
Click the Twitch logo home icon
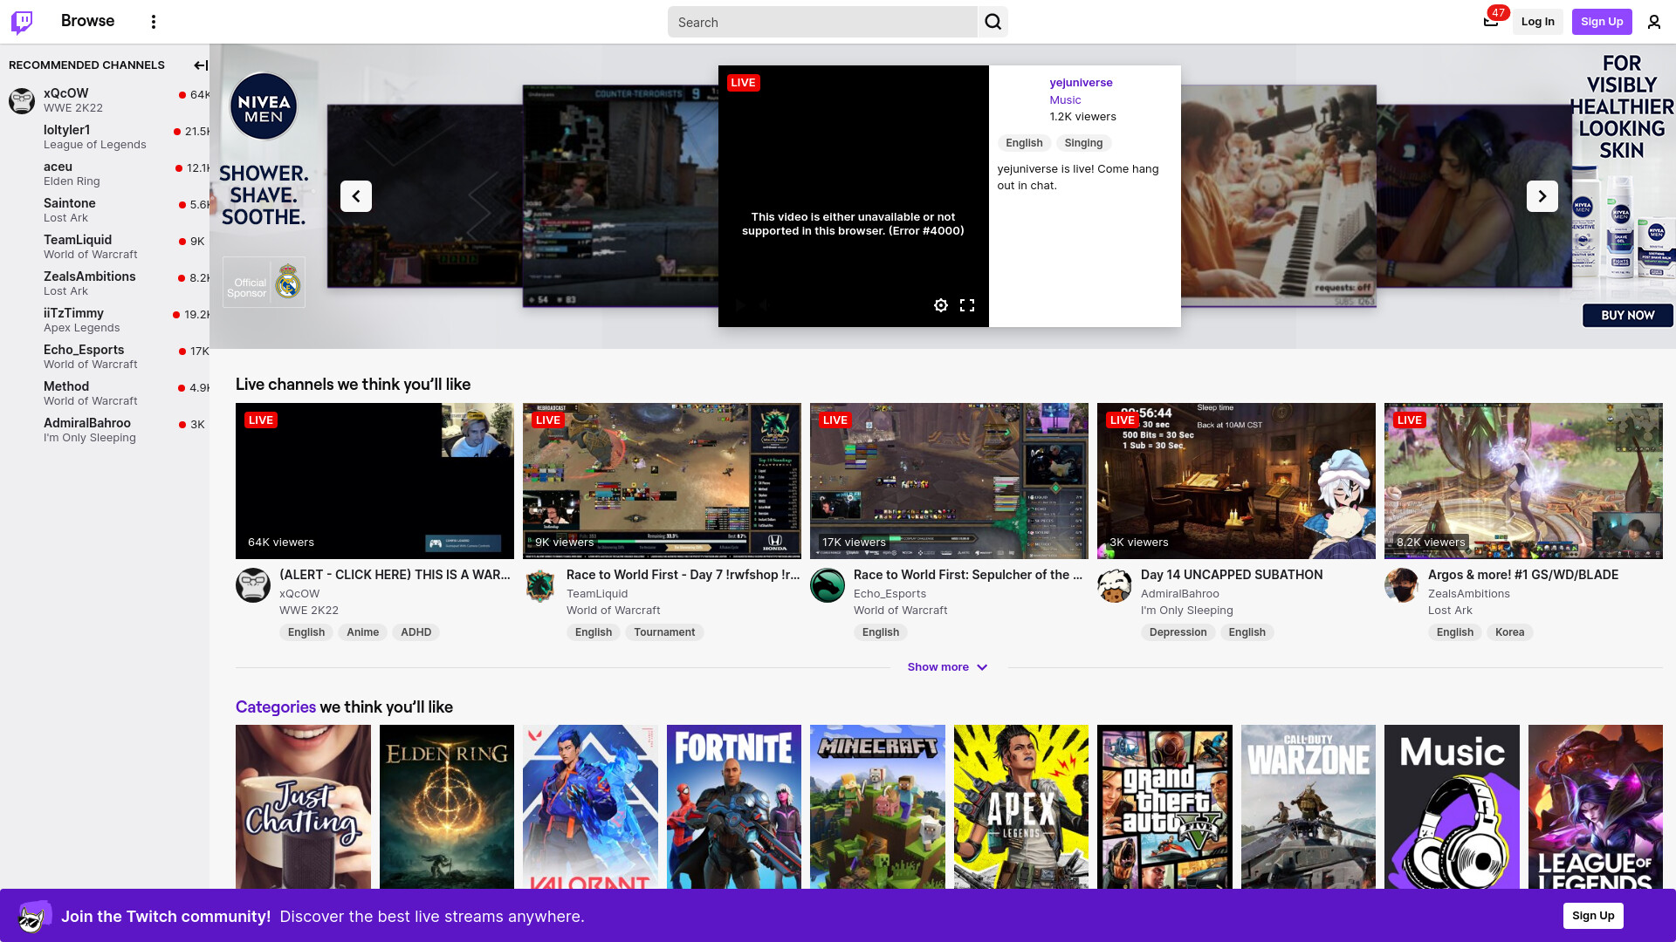pyautogui.click(x=22, y=22)
